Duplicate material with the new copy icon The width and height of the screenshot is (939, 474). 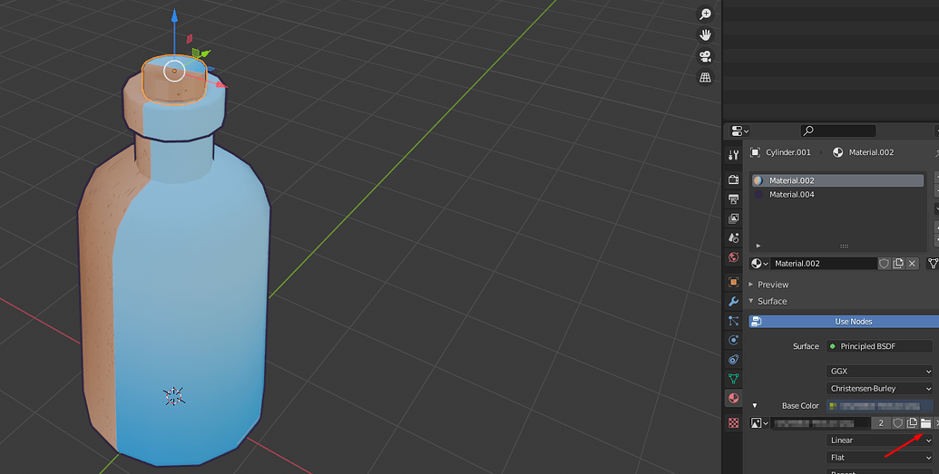click(x=897, y=264)
